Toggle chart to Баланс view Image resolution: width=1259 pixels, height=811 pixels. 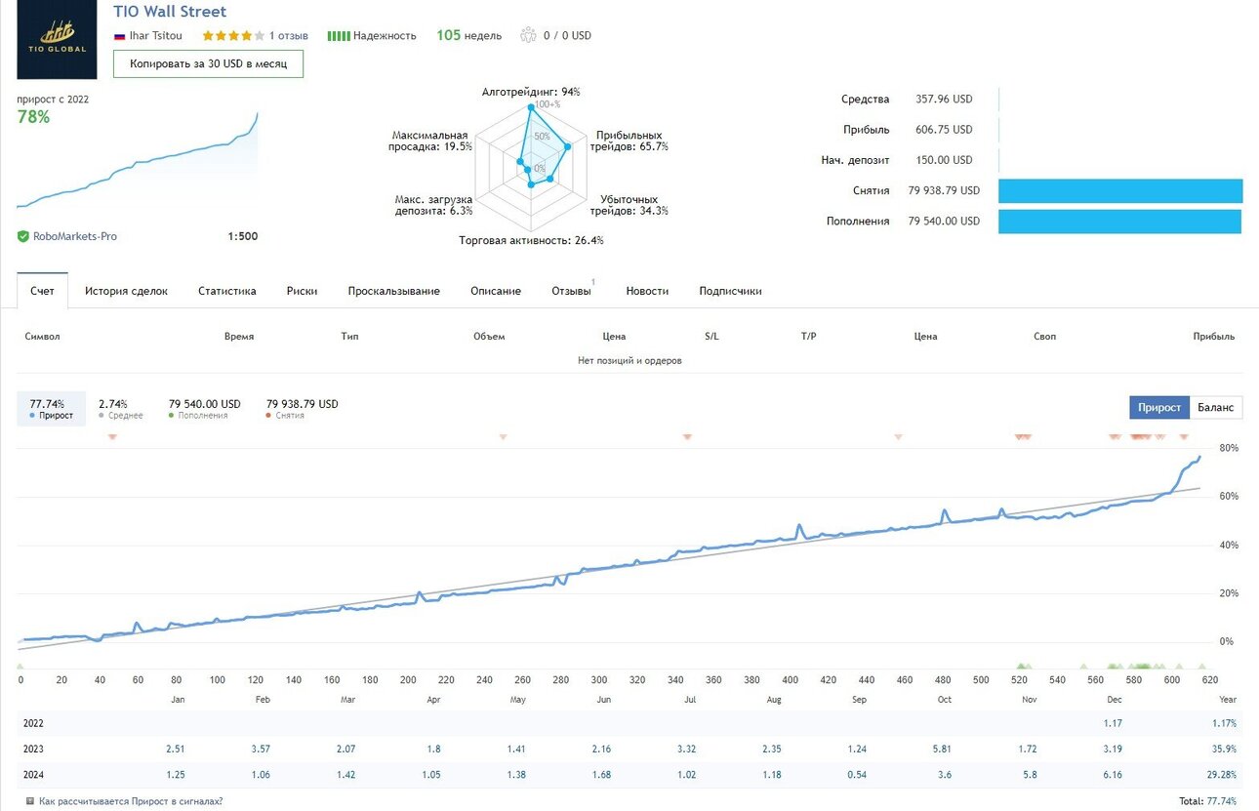1215,407
